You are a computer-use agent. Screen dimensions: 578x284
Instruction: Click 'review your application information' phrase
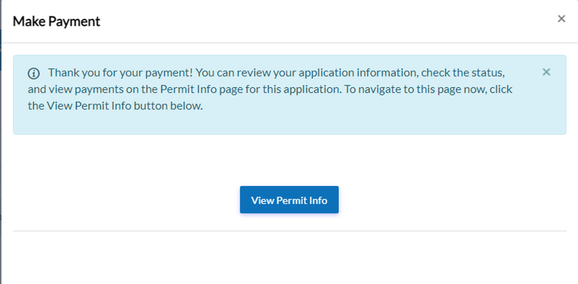tap(336, 73)
